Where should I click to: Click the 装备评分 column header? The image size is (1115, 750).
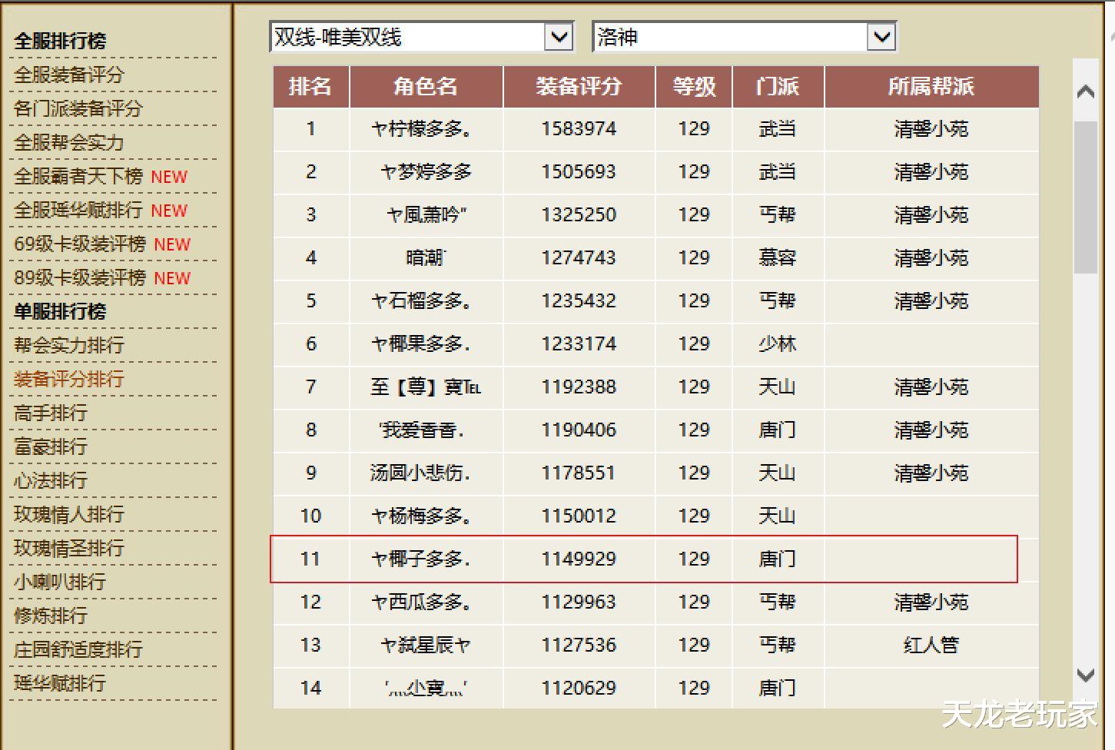[579, 86]
